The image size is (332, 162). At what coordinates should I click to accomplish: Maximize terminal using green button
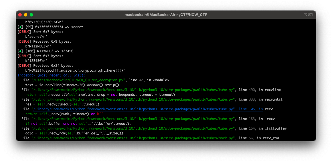31,15
